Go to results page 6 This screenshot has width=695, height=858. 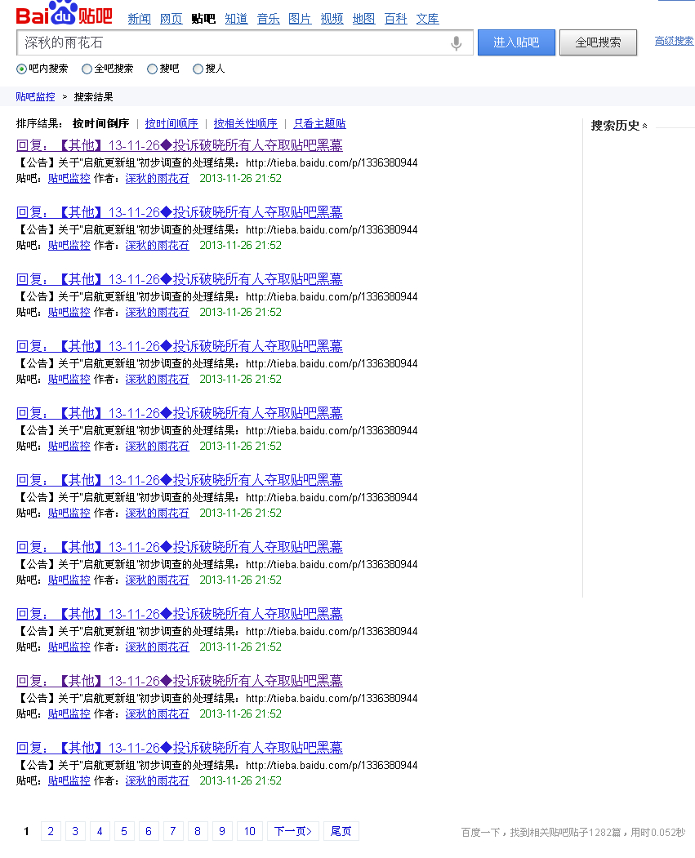click(149, 831)
